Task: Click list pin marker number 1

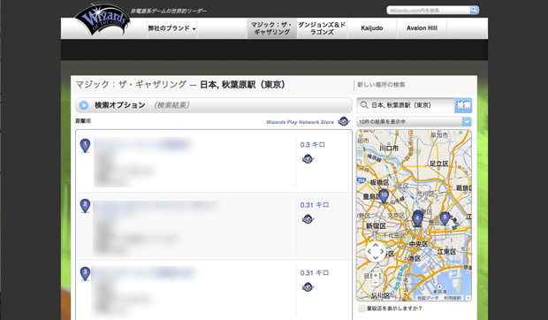Action: point(85,145)
